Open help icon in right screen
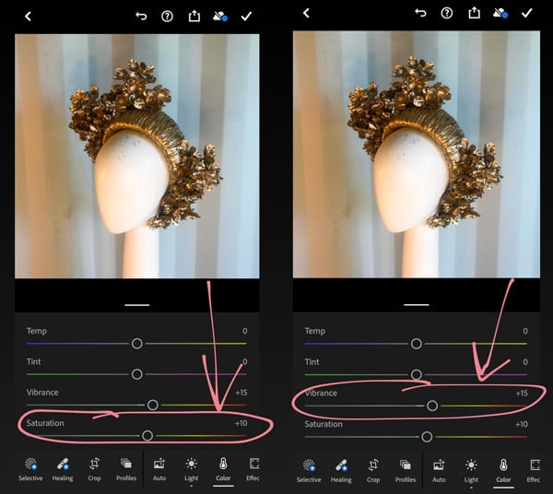The height and width of the screenshot is (494, 553). pyautogui.click(x=447, y=14)
